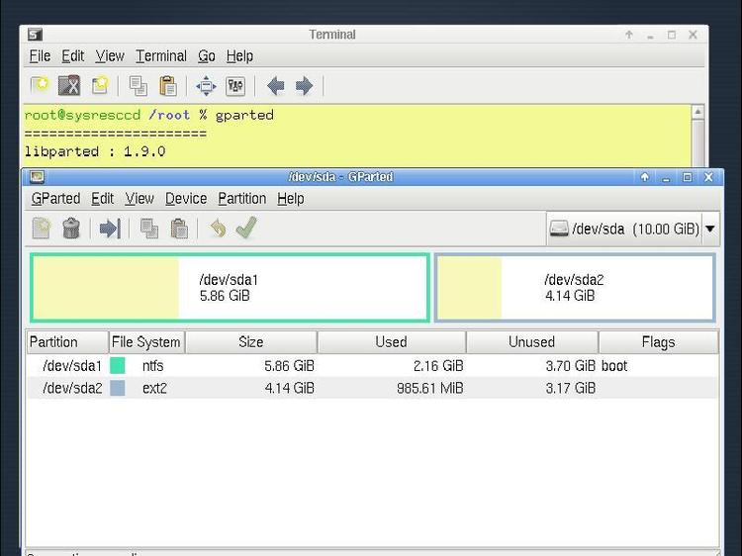The width and height of the screenshot is (742, 556).
Task: Click Delete partition trash icon in GParted
Action: (71, 229)
